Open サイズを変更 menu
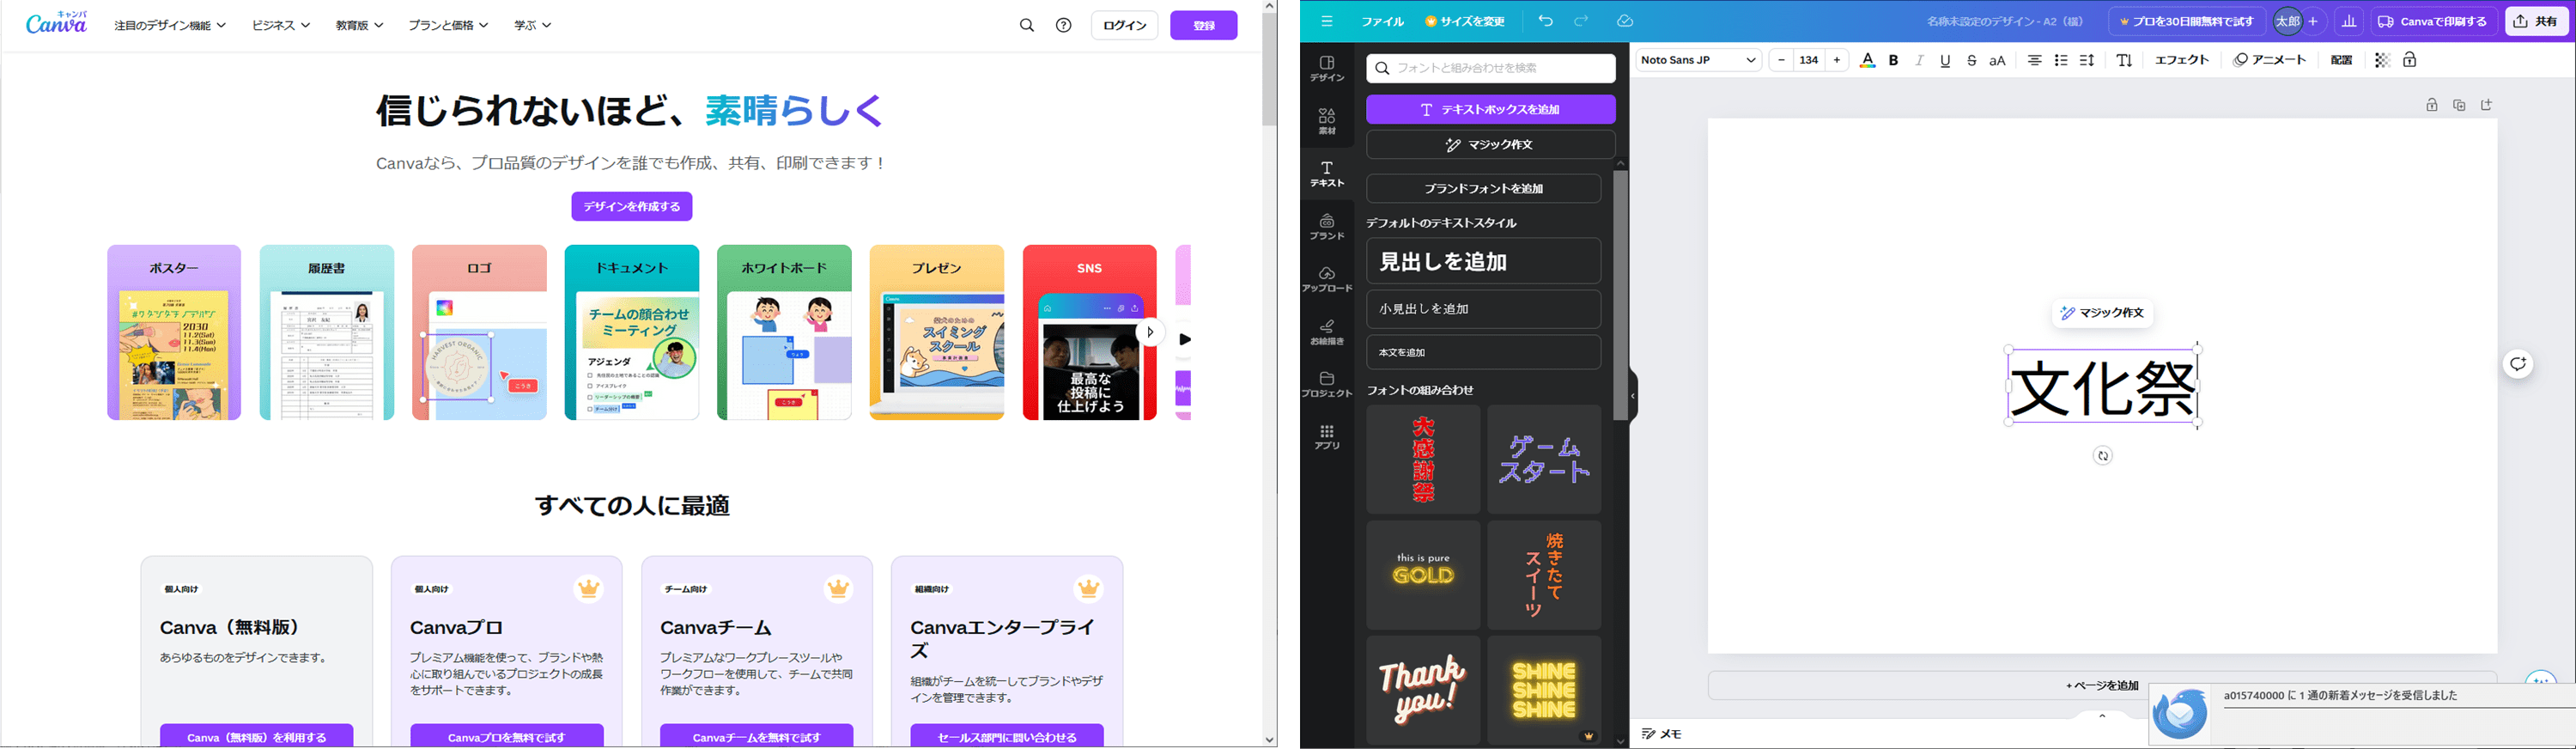This screenshot has height=749, width=2576. point(1465,21)
